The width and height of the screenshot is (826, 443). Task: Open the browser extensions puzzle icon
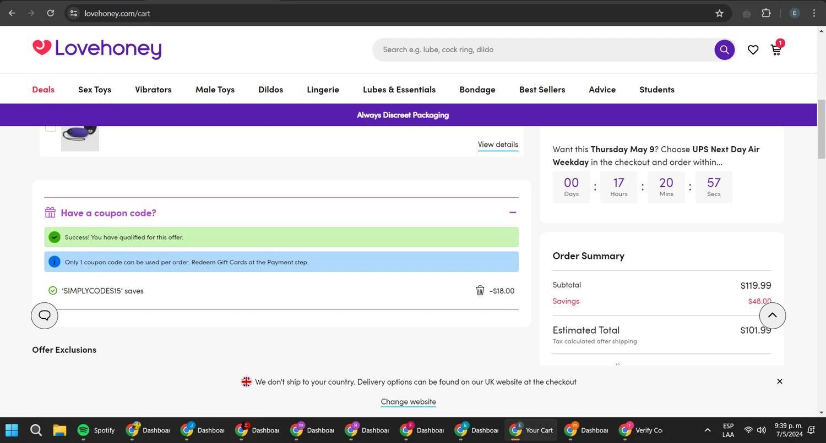click(x=766, y=13)
